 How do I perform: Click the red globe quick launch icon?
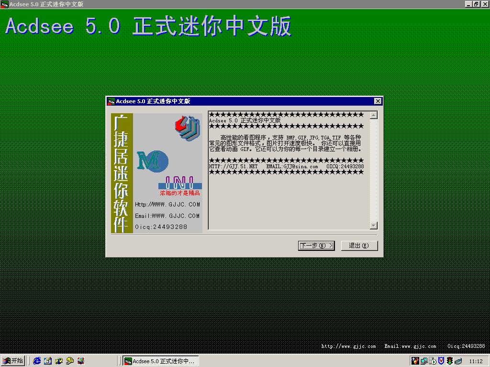(x=80, y=361)
